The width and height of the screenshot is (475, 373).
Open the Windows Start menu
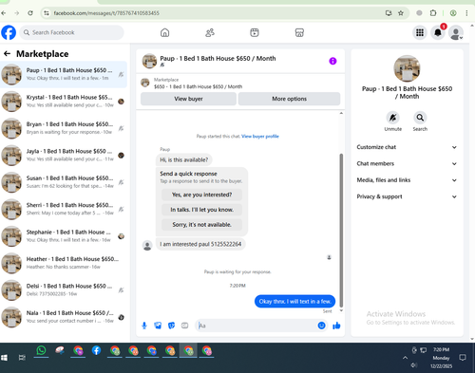point(4,358)
